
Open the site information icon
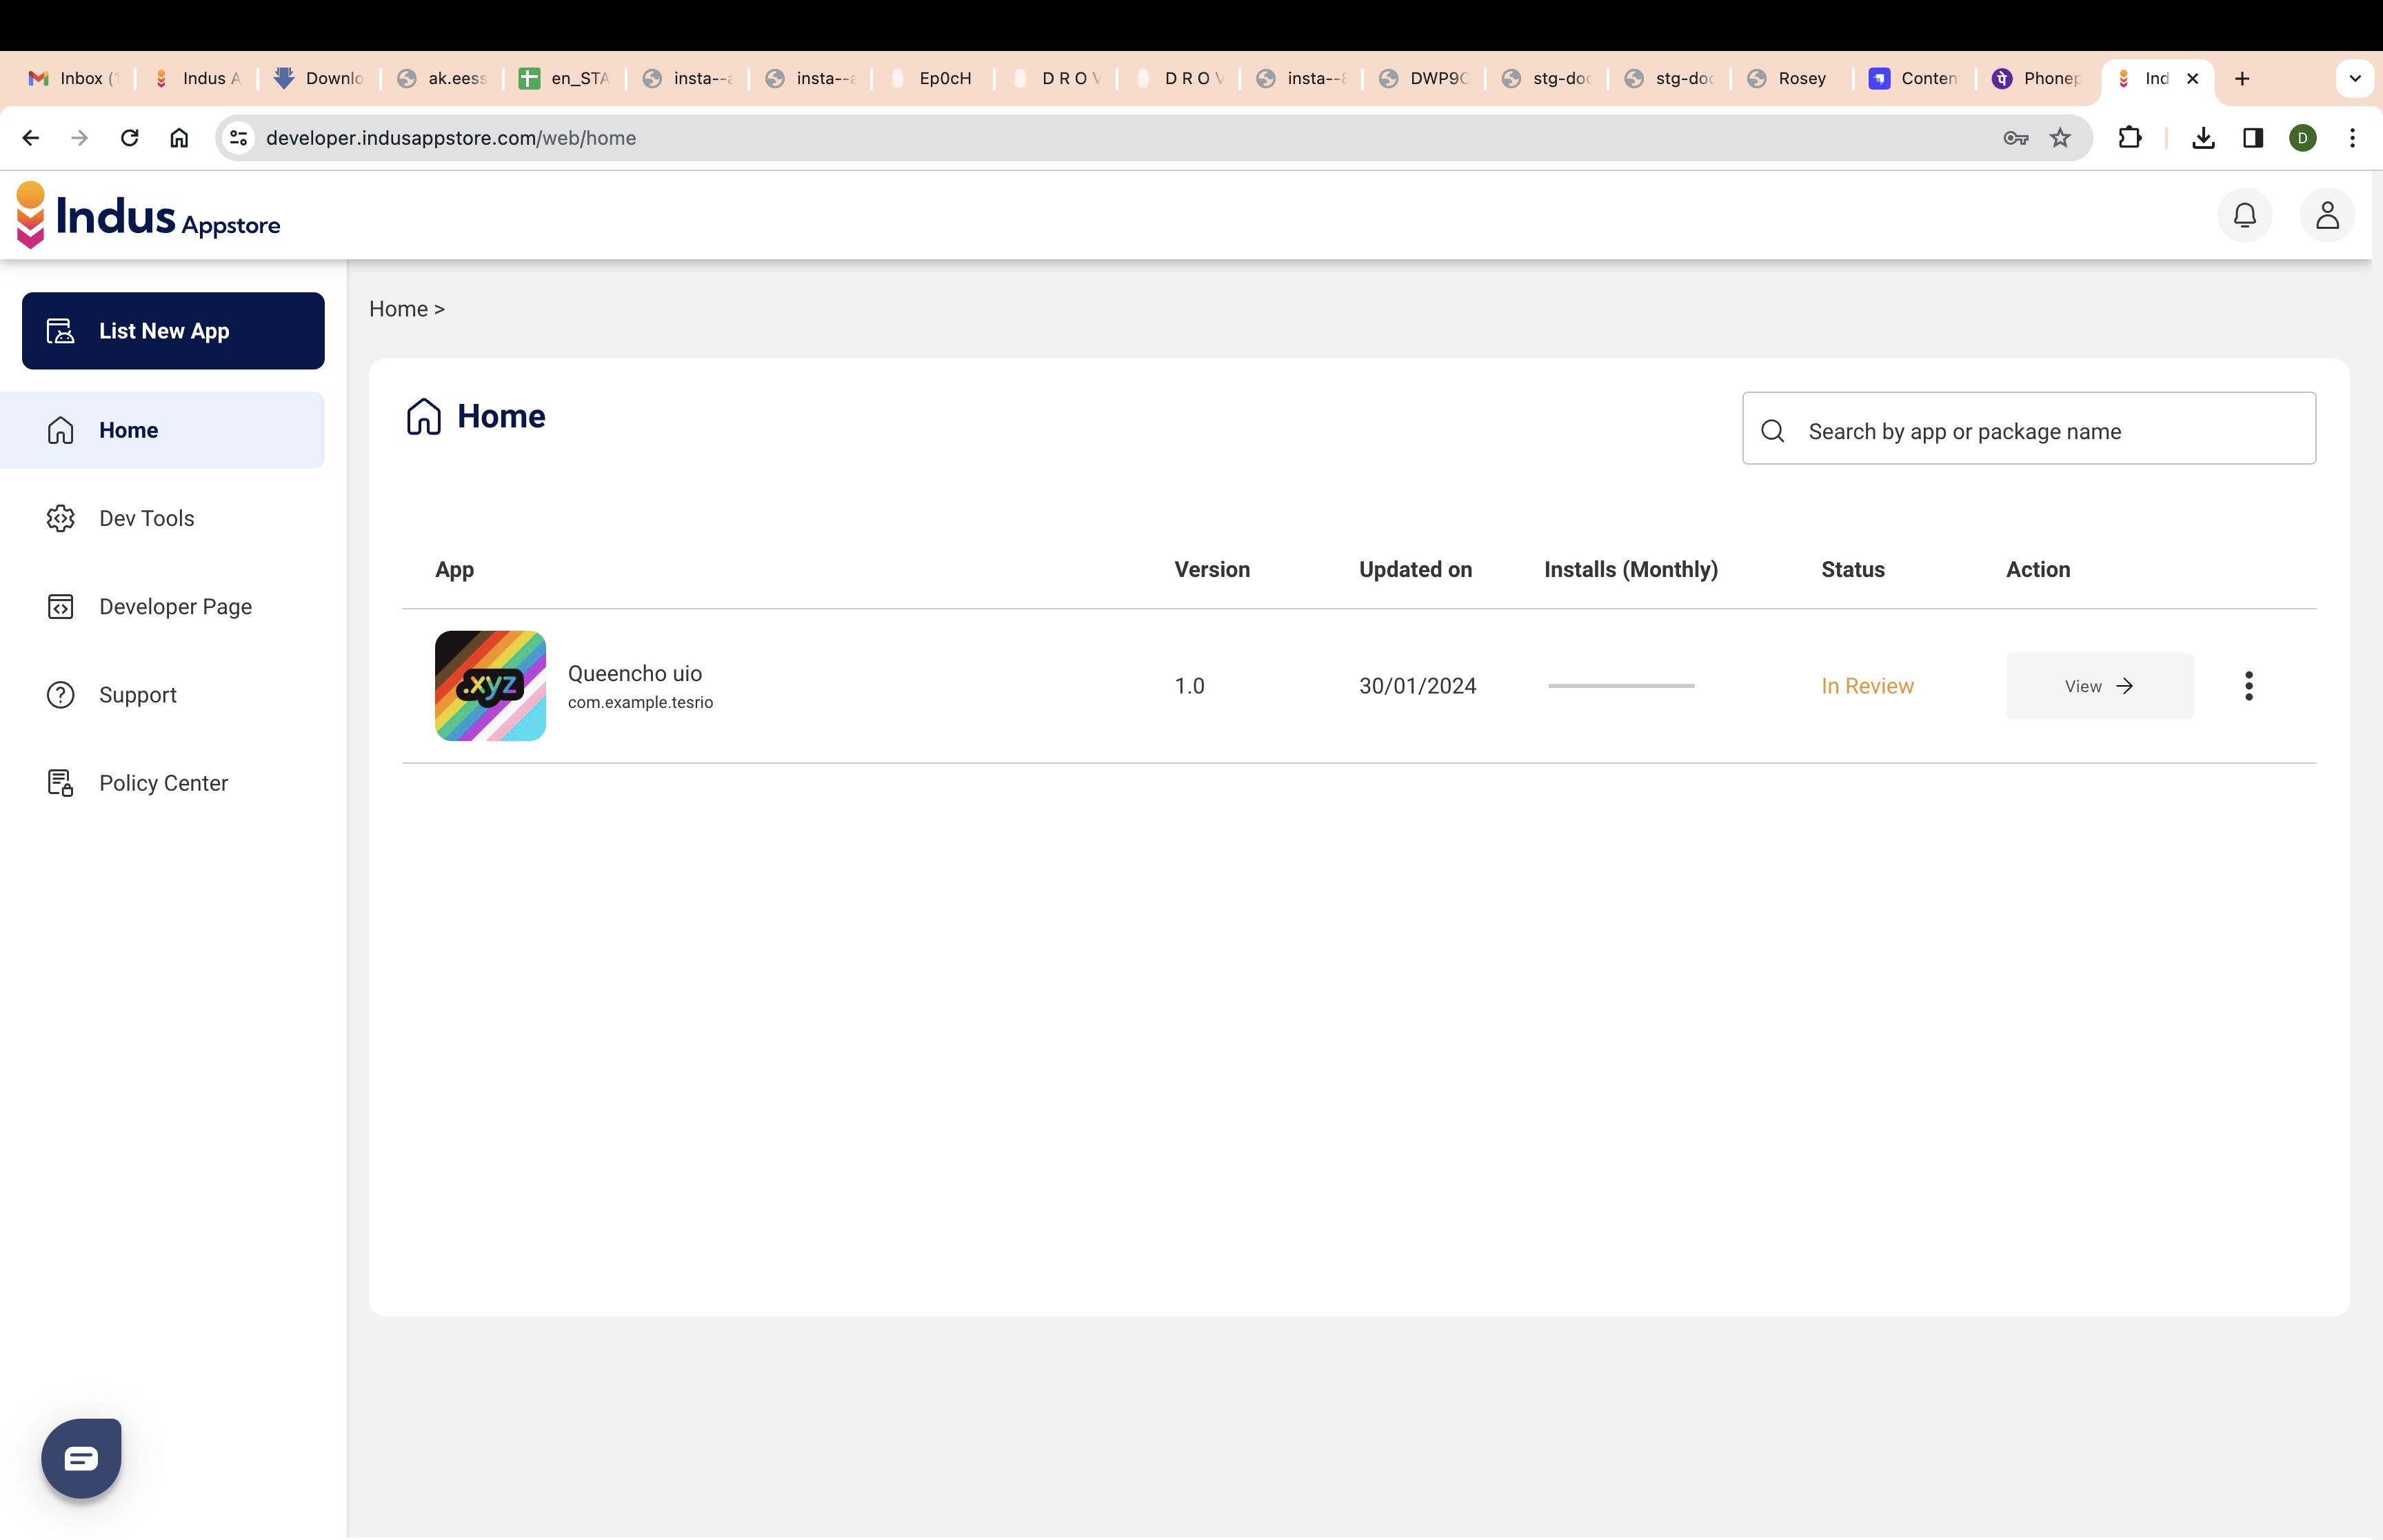[x=239, y=138]
